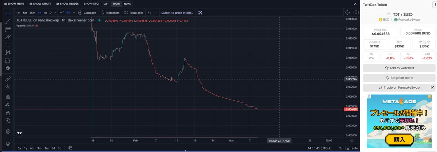437x152 pixels.
Task: Toggle log scale mode
Action: [346, 148]
